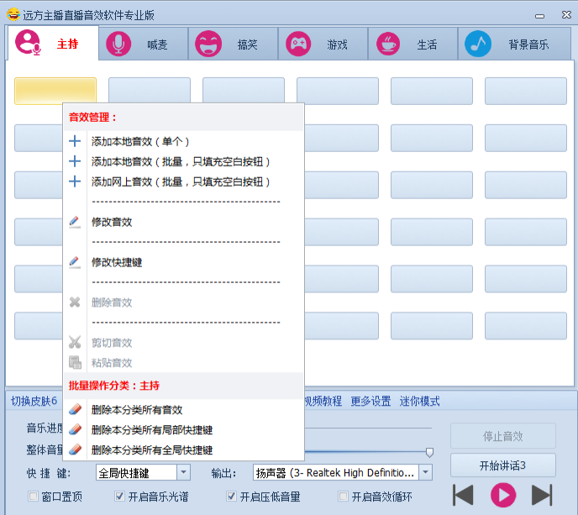Select 删除本分类所有音效 menu entry
The width and height of the screenshot is (578, 515).
click(x=136, y=410)
